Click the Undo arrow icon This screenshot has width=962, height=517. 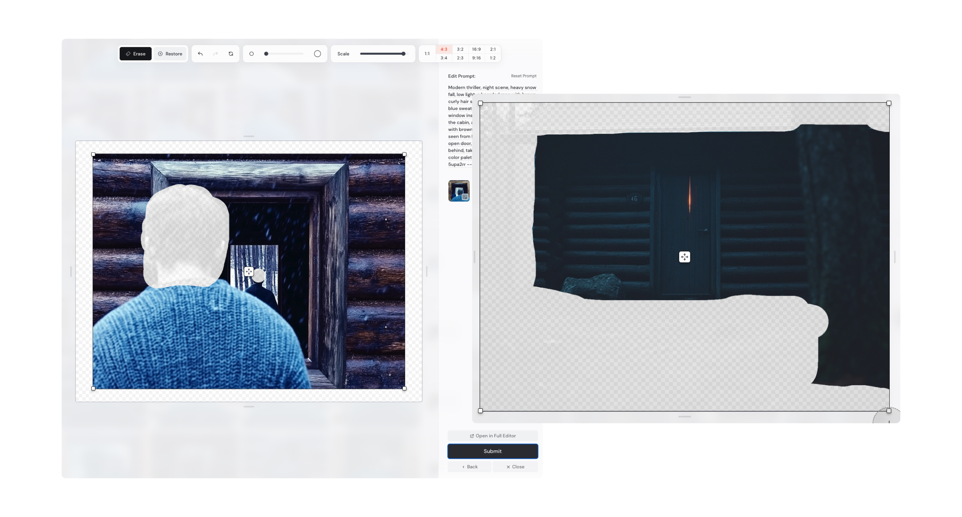(x=200, y=53)
